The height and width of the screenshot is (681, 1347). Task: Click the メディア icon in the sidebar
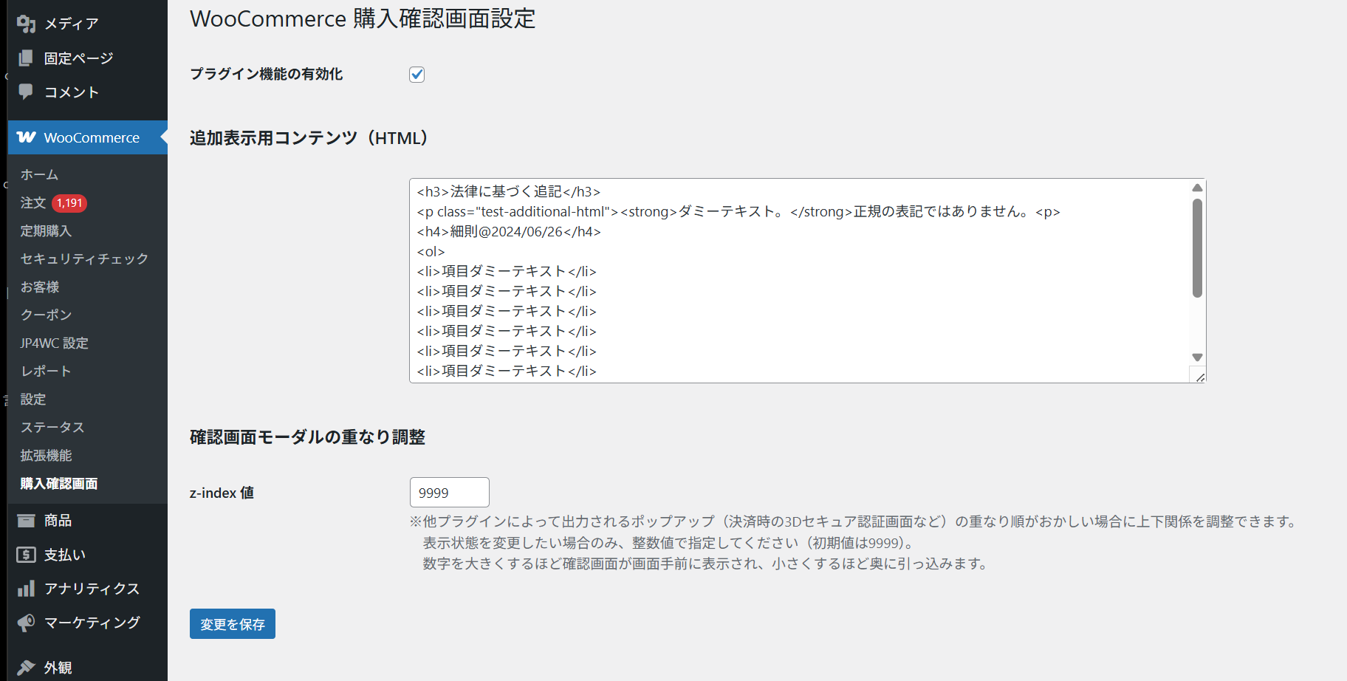[x=26, y=24]
